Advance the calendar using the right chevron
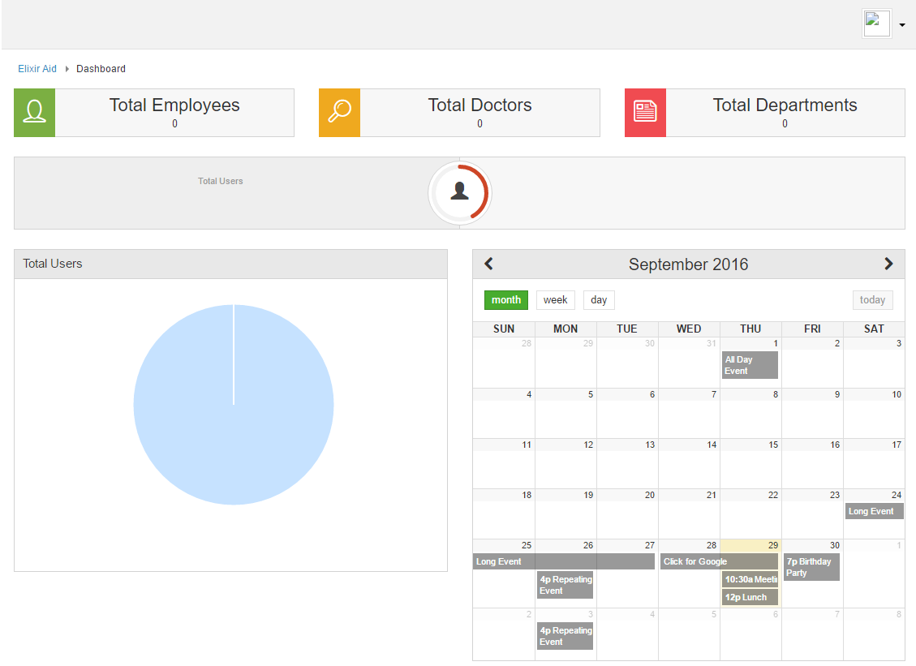Viewport: 916px width, 666px height. [888, 264]
